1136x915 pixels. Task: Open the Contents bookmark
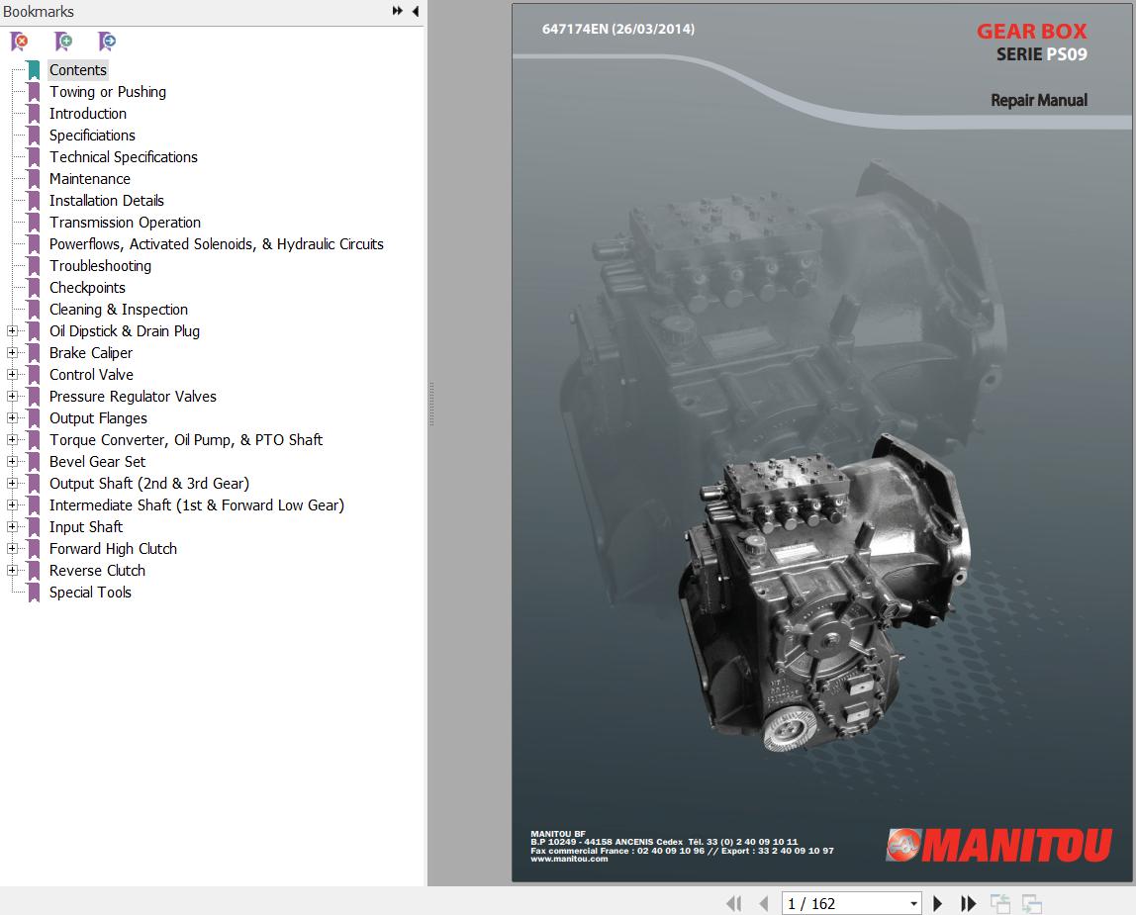point(78,70)
